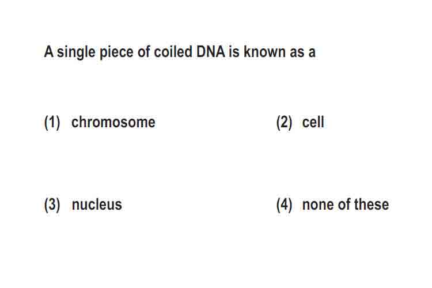Click the (4) option number label
Screen dimensions: 432x288
[284, 205]
